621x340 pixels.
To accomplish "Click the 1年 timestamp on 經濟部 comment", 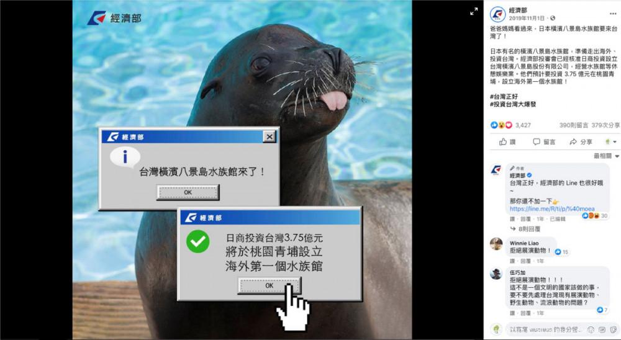I will point(540,219).
